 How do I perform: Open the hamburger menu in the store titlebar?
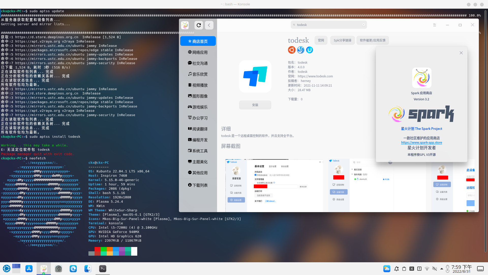pos(434,25)
